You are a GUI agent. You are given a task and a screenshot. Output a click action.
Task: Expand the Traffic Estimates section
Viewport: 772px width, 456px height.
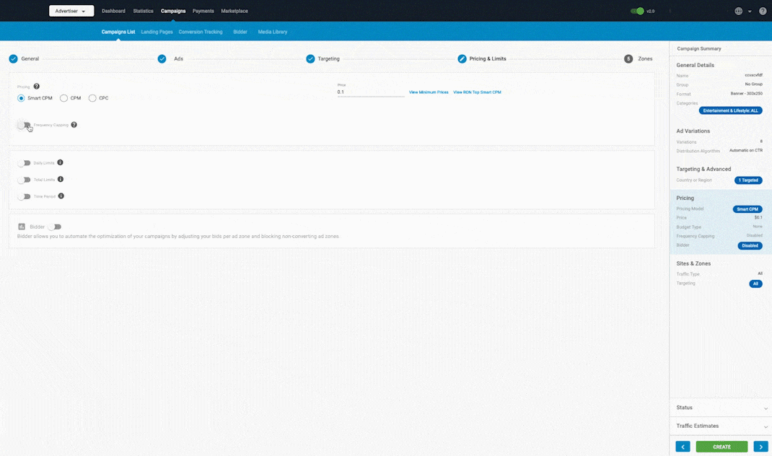pyautogui.click(x=720, y=426)
